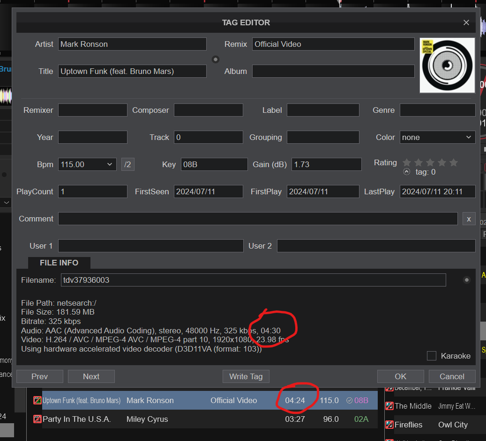Click the Next button
Image resolution: width=486 pixels, height=441 pixels.
[91, 376]
